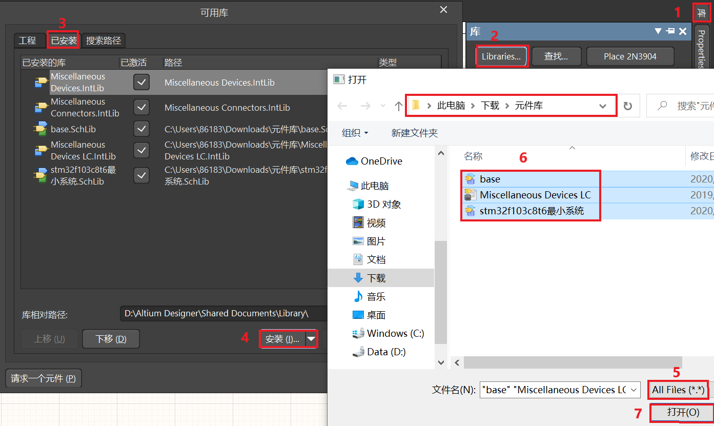This screenshot has width=714, height=426.
Task: Click 元件库 in the address breadcrumb
Action: click(x=529, y=106)
